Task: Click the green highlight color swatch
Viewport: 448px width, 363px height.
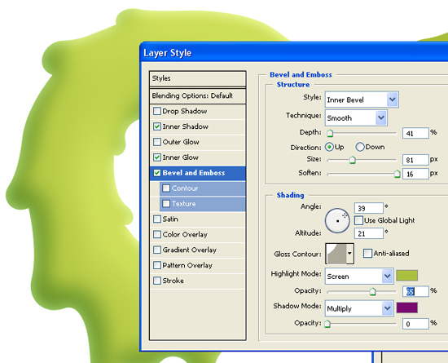Action: coord(406,276)
